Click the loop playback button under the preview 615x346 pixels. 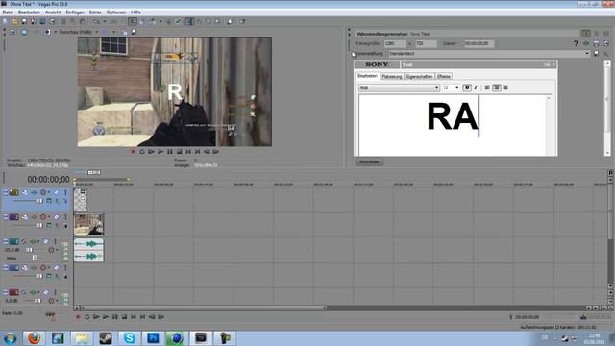tap(142, 152)
